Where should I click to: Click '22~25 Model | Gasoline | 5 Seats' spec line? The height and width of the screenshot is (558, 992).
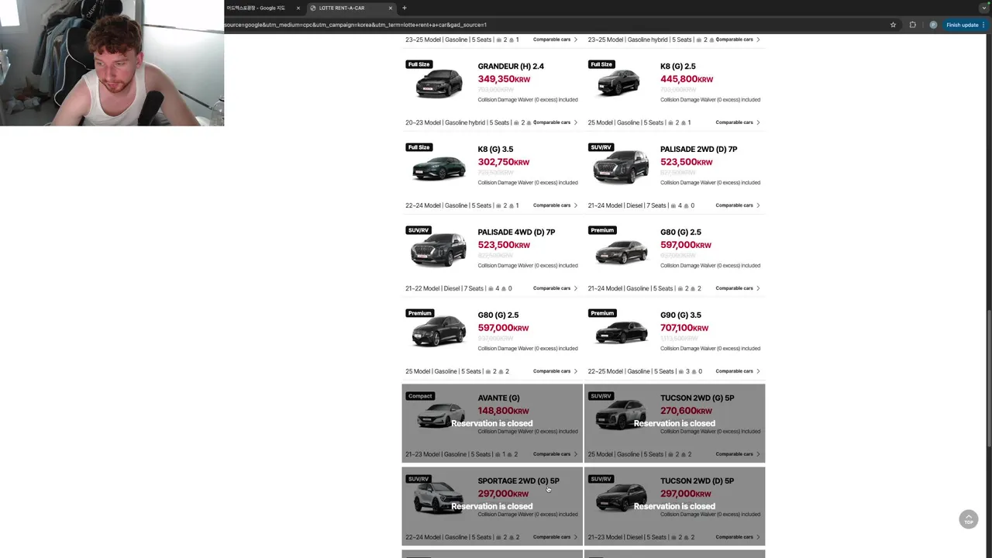tap(645, 371)
